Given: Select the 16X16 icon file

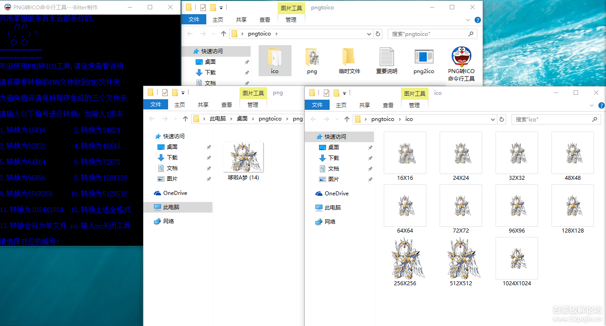Looking at the screenshot, I should (405, 156).
